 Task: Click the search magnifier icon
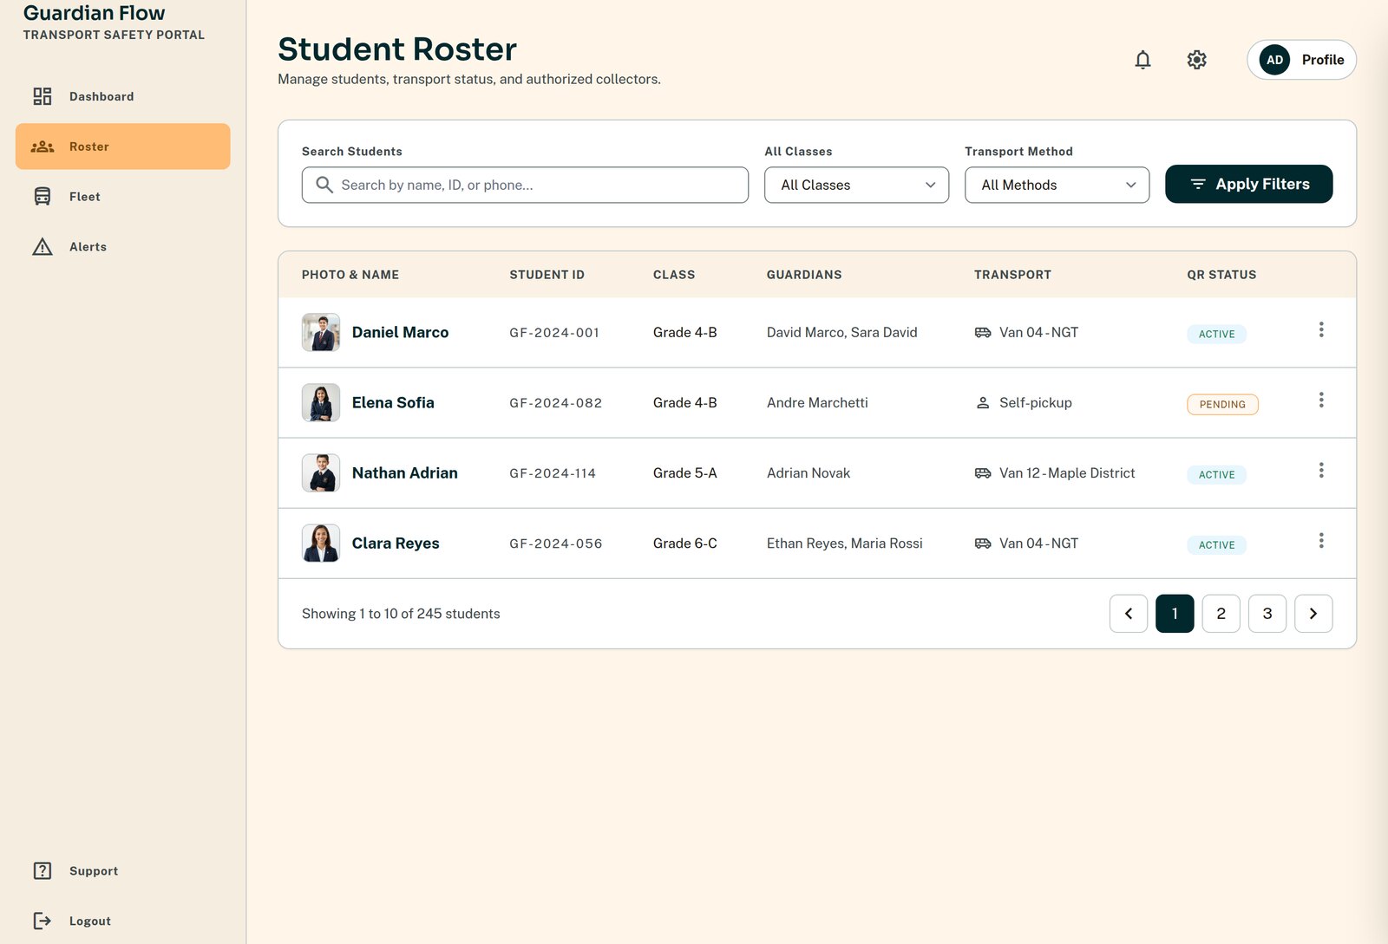coord(324,185)
